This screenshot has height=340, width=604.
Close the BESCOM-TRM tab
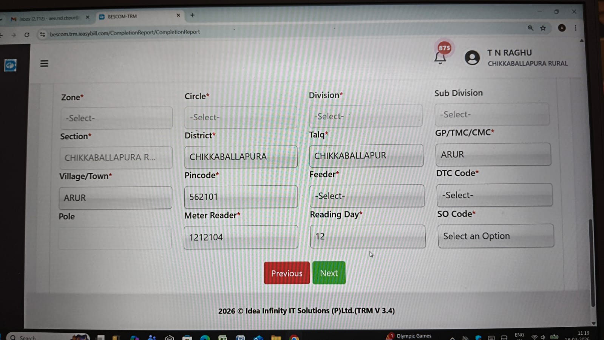click(178, 16)
